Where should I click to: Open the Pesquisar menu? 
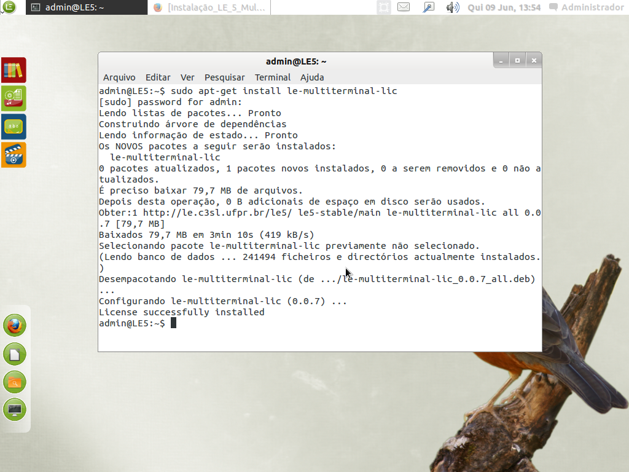[x=224, y=77]
